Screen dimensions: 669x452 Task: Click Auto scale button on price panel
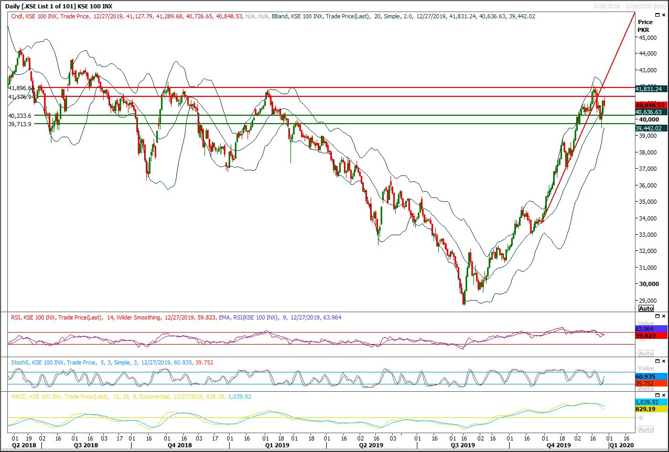point(646,308)
